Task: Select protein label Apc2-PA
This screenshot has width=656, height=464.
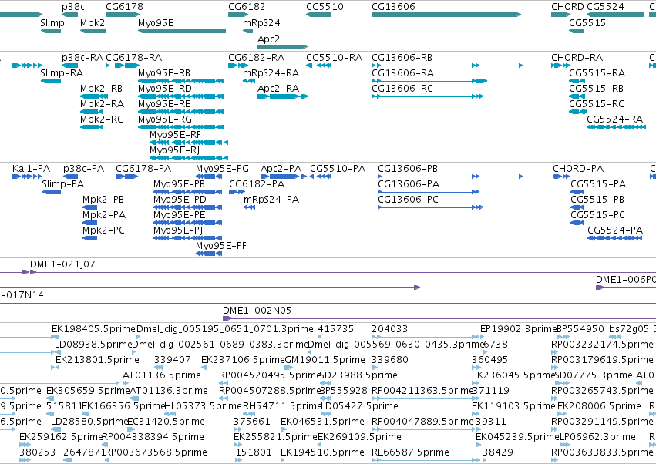Action: point(281,169)
